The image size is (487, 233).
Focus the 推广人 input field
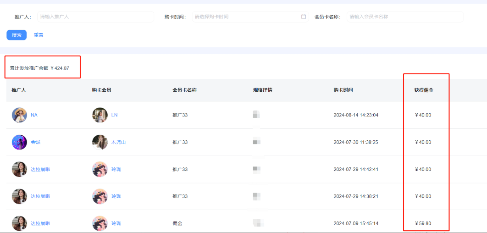click(95, 17)
